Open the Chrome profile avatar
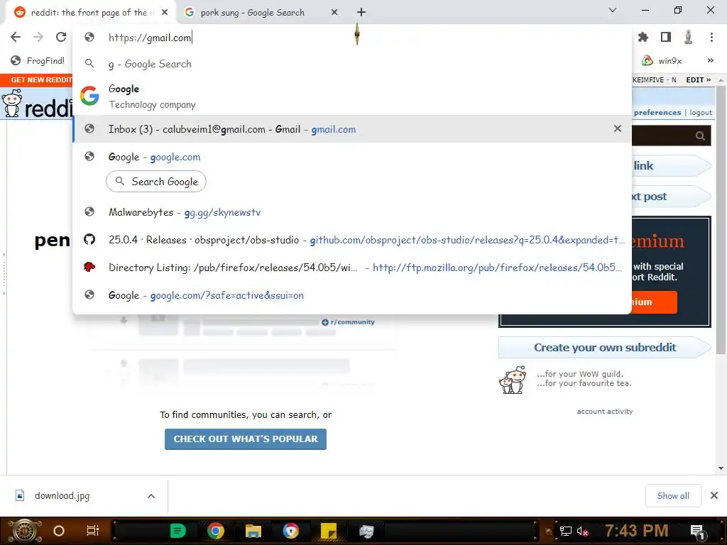Viewport: 727px width, 545px height. (x=689, y=37)
